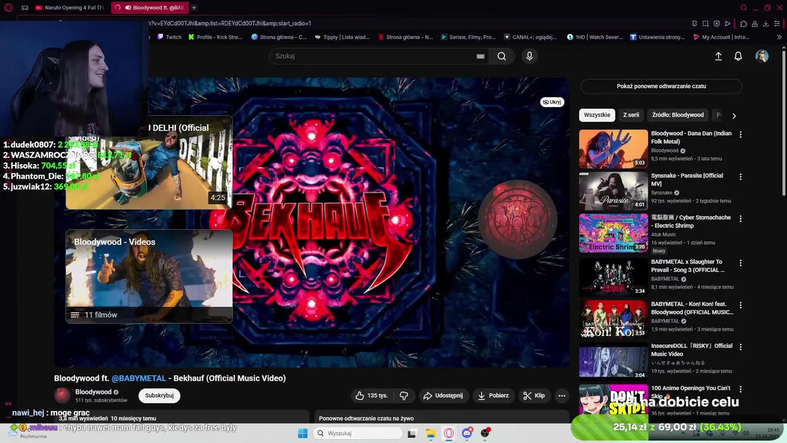
Task: Open options for InsecureDOLL RISKY video
Action: [740, 347]
